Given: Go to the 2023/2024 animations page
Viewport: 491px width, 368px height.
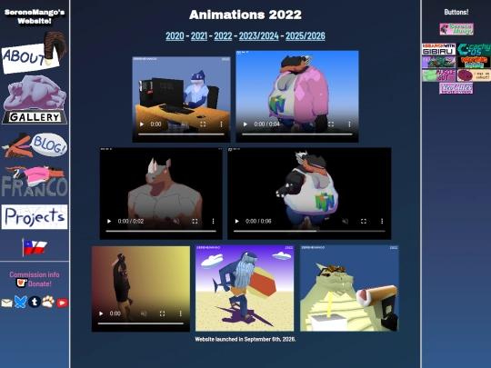Looking at the screenshot, I should [259, 36].
